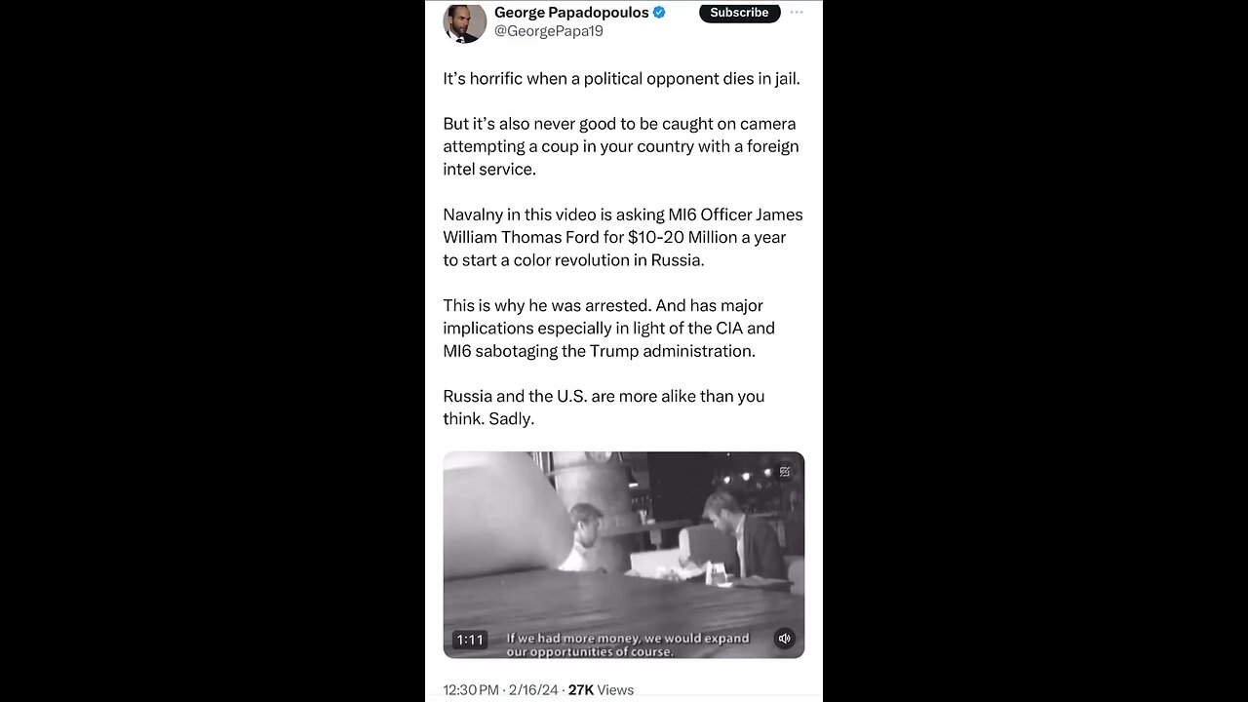Viewport: 1248px width, 702px height.
Task: Click "This is why he was arrested" paragraph
Action: (609, 328)
